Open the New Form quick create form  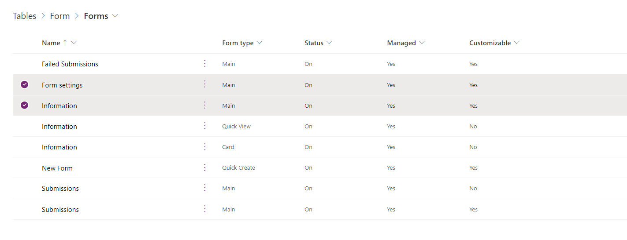tap(57, 168)
